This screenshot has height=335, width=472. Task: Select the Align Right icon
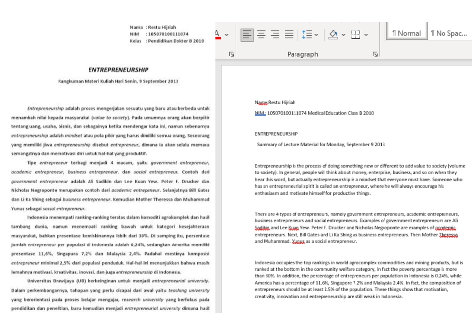point(275,34)
